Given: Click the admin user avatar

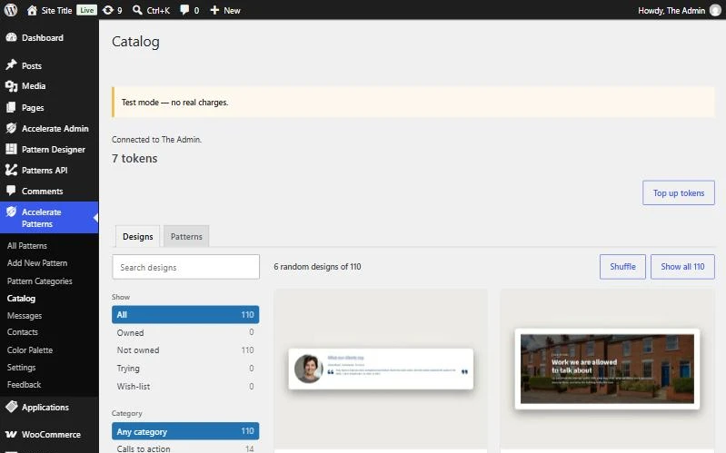Looking at the screenshot, I should (x=715, y=10).
